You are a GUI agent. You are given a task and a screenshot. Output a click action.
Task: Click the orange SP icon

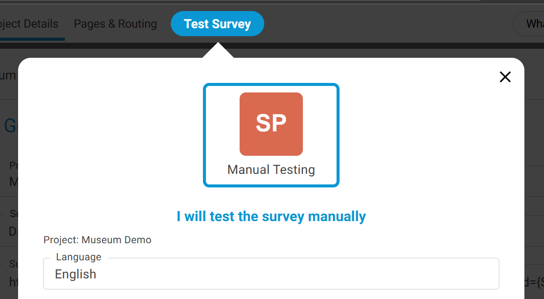(x=271, y=124)
